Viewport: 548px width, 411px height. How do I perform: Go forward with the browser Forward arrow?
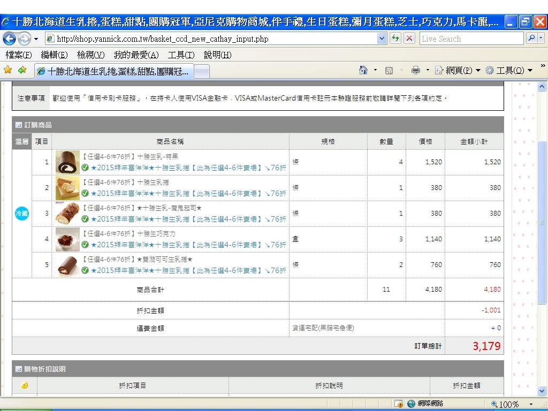[x=24, y=39]
